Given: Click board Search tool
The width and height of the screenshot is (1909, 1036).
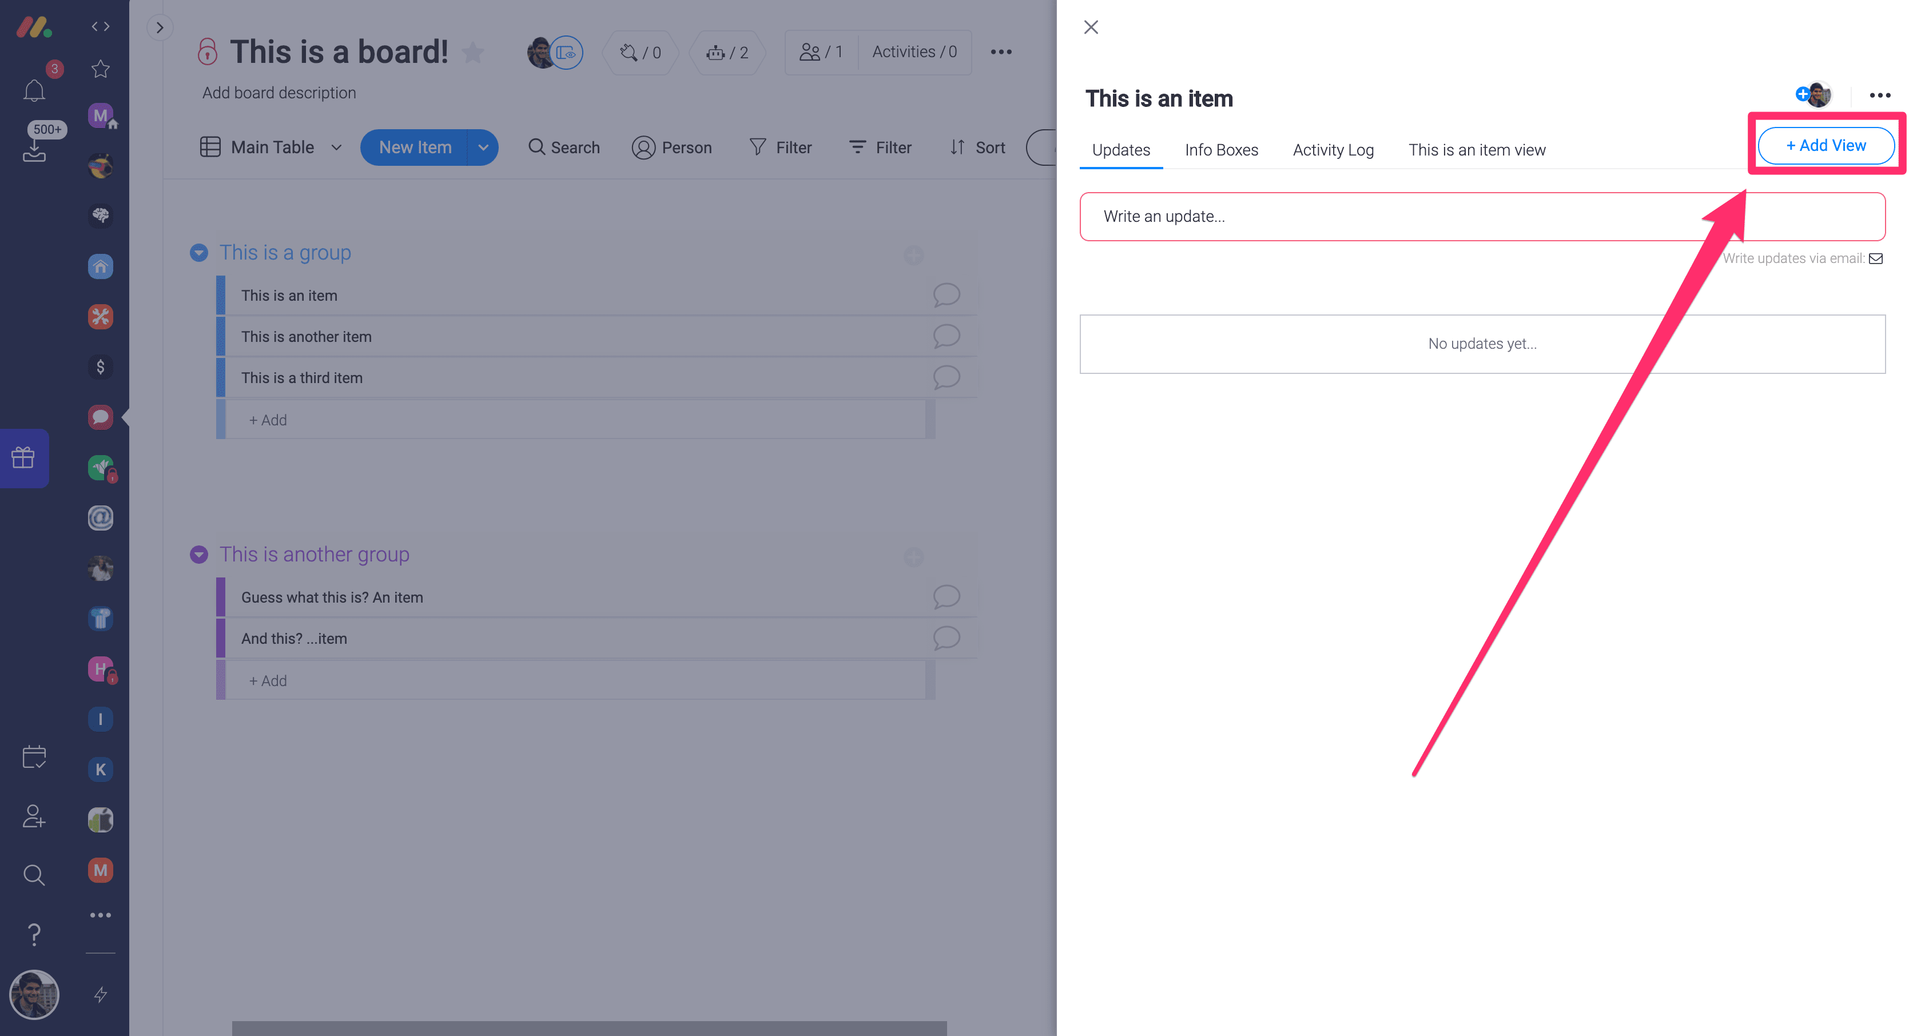Looking at the screenshot, I should click(x=564, y=148).
